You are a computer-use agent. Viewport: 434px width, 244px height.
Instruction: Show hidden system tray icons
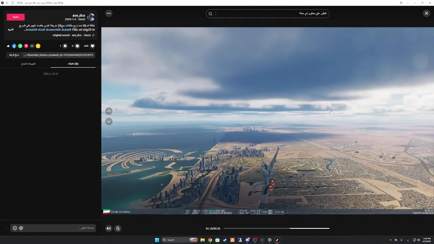point(390,240)
